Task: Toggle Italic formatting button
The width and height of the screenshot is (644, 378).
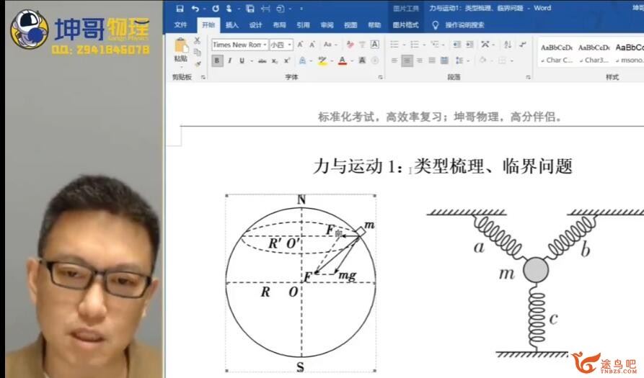Action: 229,60
